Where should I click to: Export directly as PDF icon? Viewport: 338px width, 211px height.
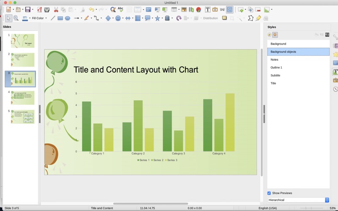[39, 9]
